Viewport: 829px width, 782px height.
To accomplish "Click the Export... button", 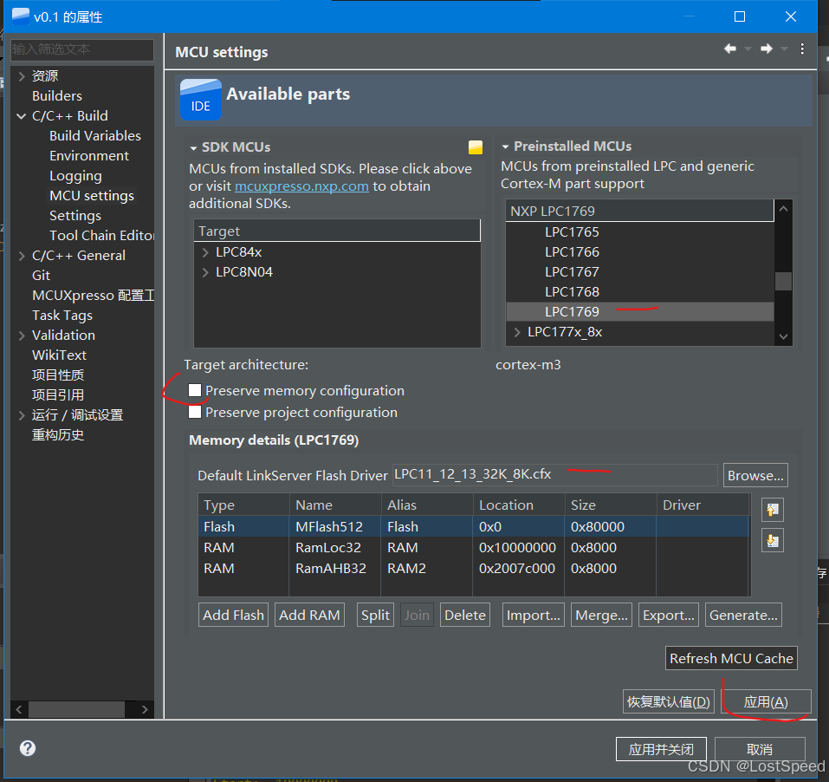I will pyautogui.click(x=669, y=615).
